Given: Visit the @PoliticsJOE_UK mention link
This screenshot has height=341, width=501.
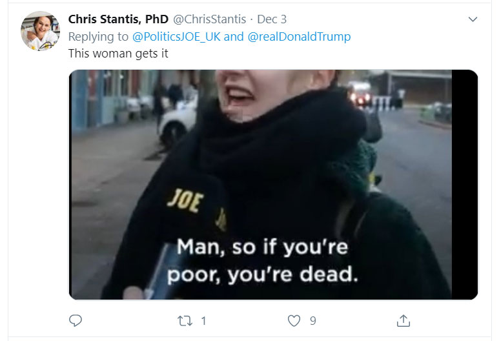Looking at the screenshot, I should (x=175, y=37).
